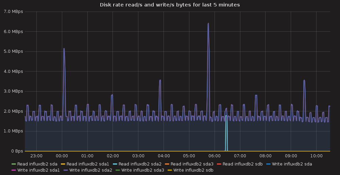Click the 5 MBps spike just after 00:00

point(64,49)
